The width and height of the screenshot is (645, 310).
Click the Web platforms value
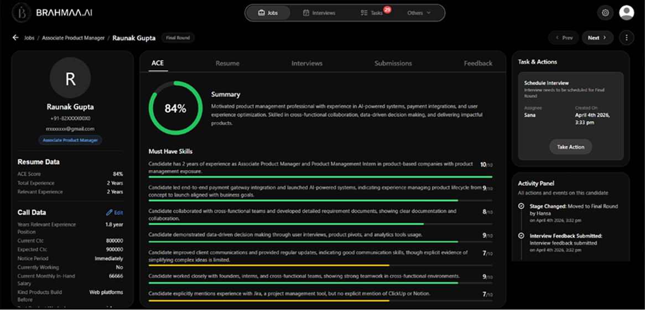pyautogui.click(x=106, y=292)
